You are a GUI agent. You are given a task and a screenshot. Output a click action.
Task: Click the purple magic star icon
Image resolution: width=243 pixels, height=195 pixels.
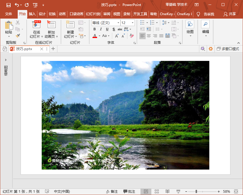(203, 49)
